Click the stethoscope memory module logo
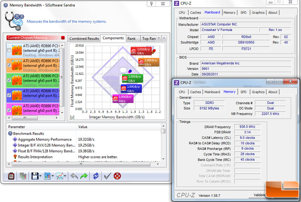Screen dimensions: 301x202 tap(14, 21)
